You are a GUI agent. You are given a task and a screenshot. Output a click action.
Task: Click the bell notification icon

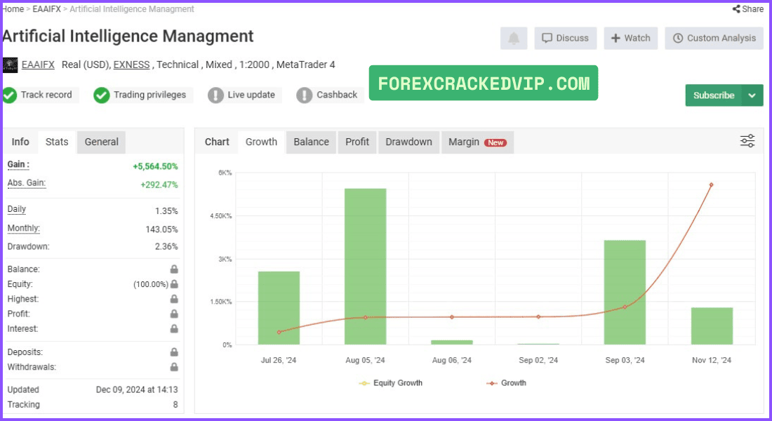(x=514, y=38)
